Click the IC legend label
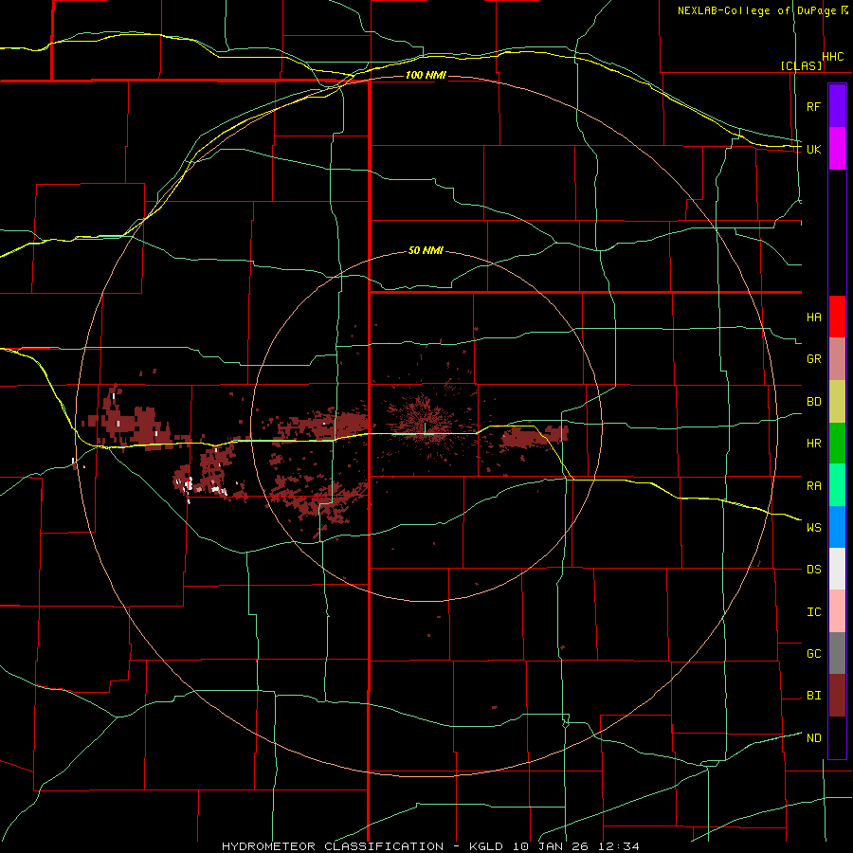 point(813,611)
